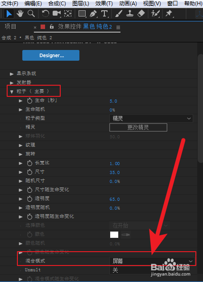Open the 粒子类型 dropdown showing 精灵
Image resolution: width=203 pixels, height=282 pixels.
coord(151,119)
